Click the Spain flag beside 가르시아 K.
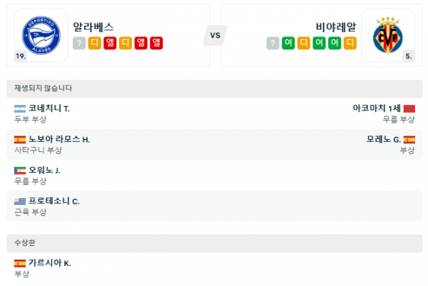428x286 pixels. pos(20,263)
